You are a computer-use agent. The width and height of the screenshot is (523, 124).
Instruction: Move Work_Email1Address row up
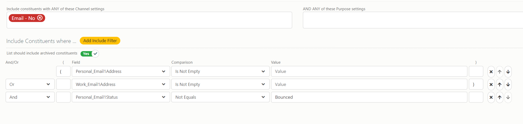tap(499, 84)
